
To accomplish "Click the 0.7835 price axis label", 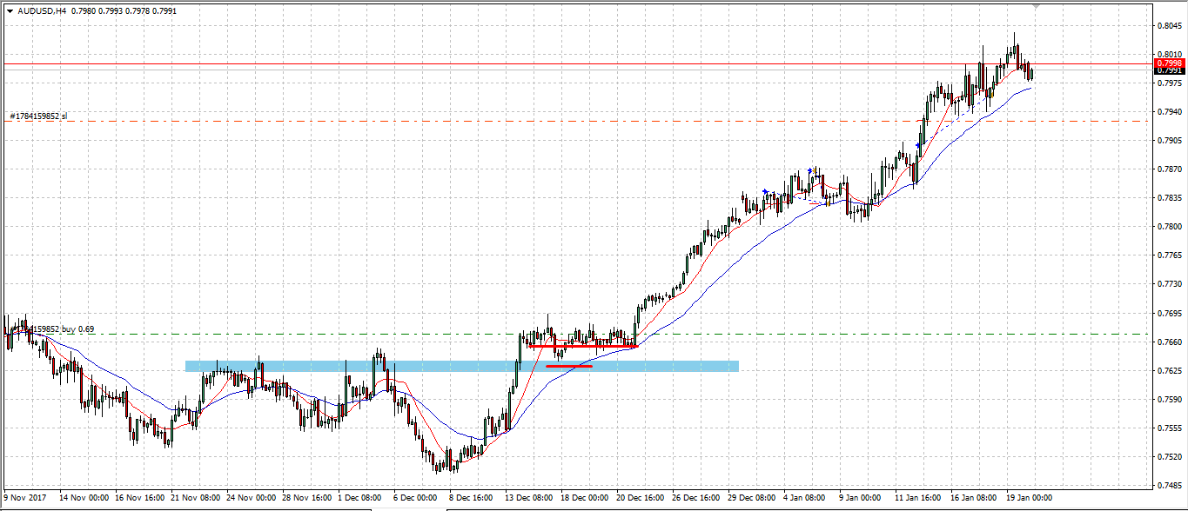I will 1170,198.
